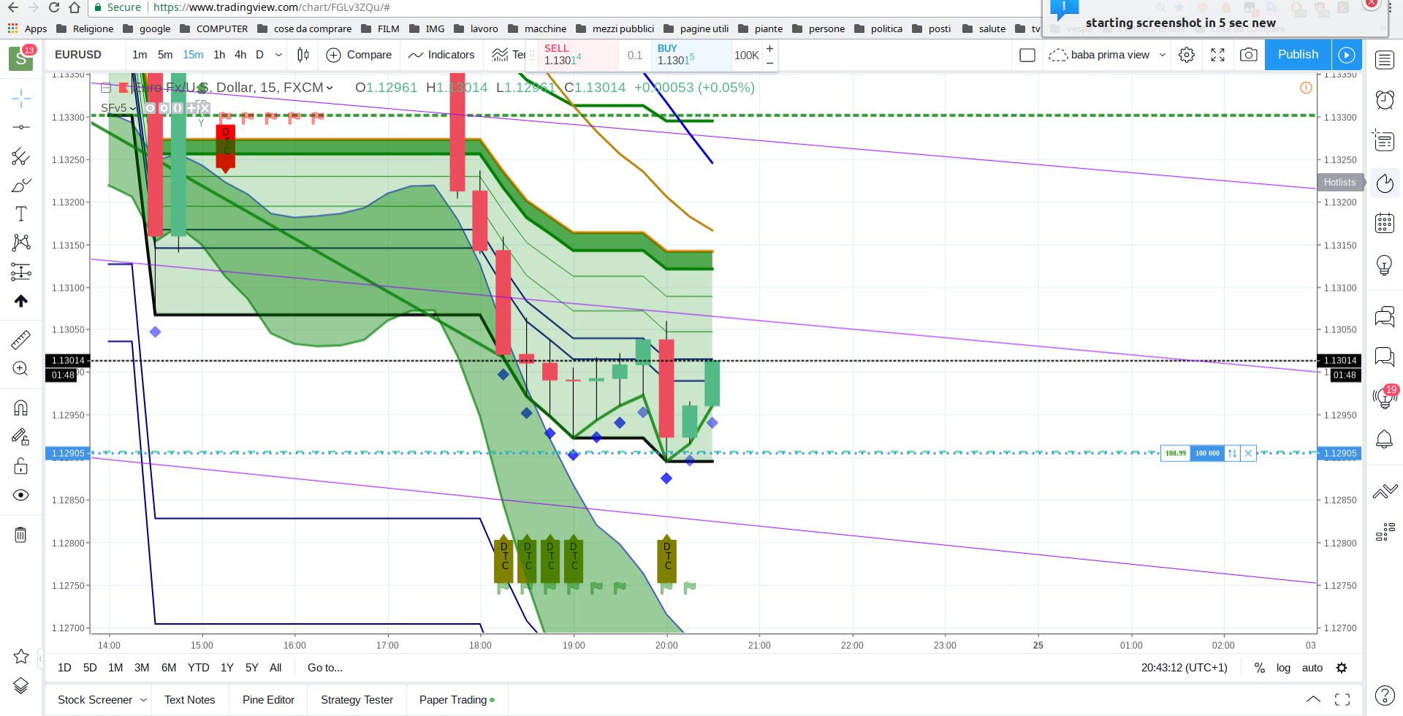1403x716 pixels.
Task: Switch interval to 1h
Action: (219, 55)
